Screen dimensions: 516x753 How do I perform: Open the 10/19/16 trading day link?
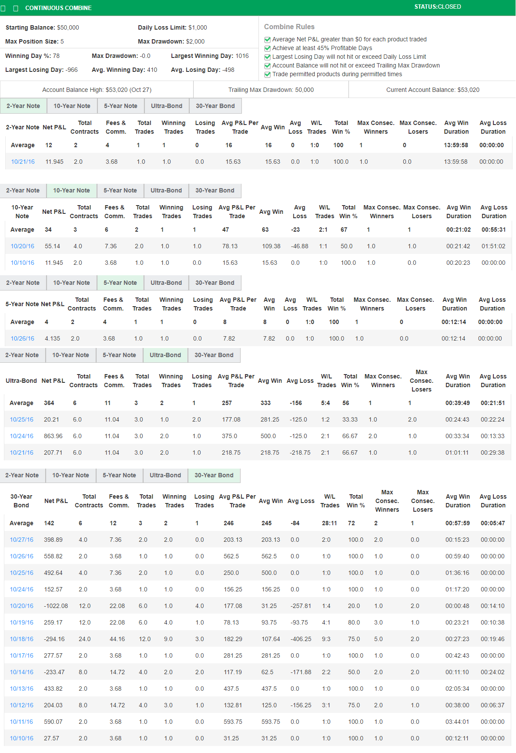coord(22,622)
